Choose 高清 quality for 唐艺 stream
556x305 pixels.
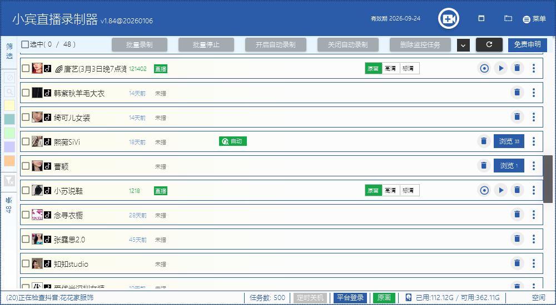tap(390, 68)
